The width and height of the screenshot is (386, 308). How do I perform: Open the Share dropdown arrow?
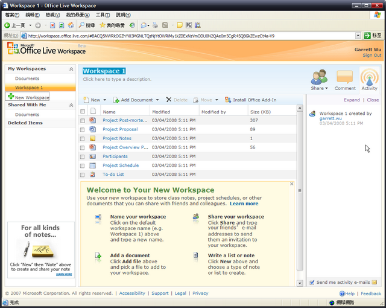pyautogui.click(x=327, y=88)
